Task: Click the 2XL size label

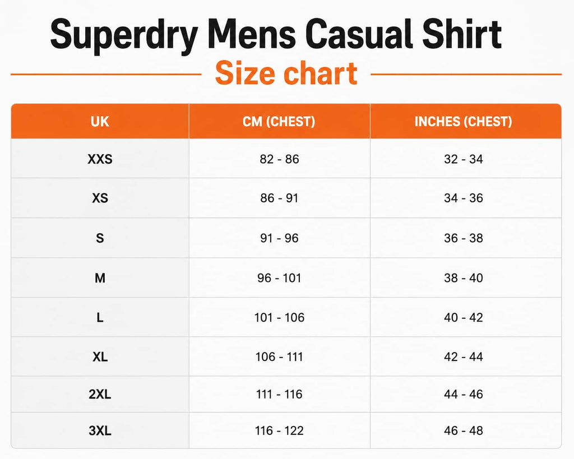Action: [x=100, y=394]
